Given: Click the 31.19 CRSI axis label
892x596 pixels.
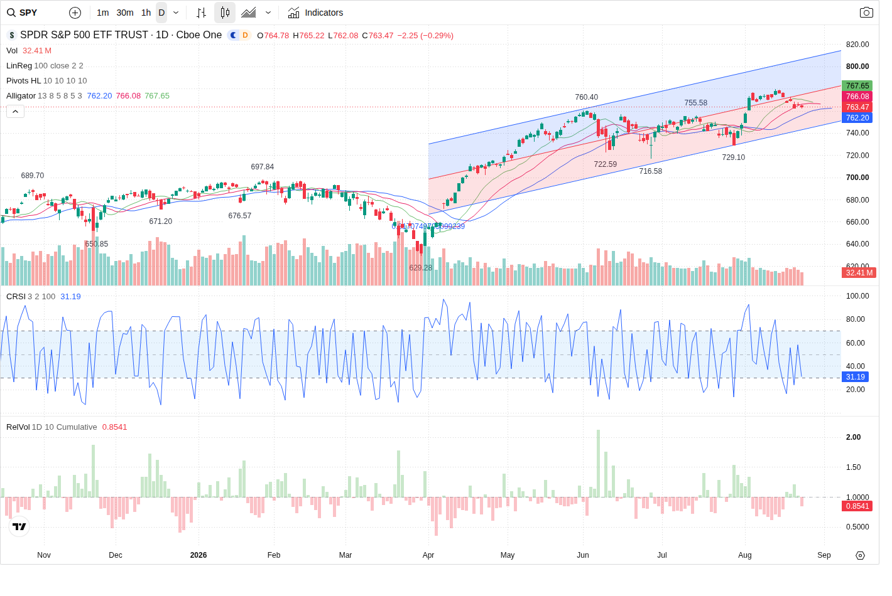Looking at the screenshot, I should [856, 377].
